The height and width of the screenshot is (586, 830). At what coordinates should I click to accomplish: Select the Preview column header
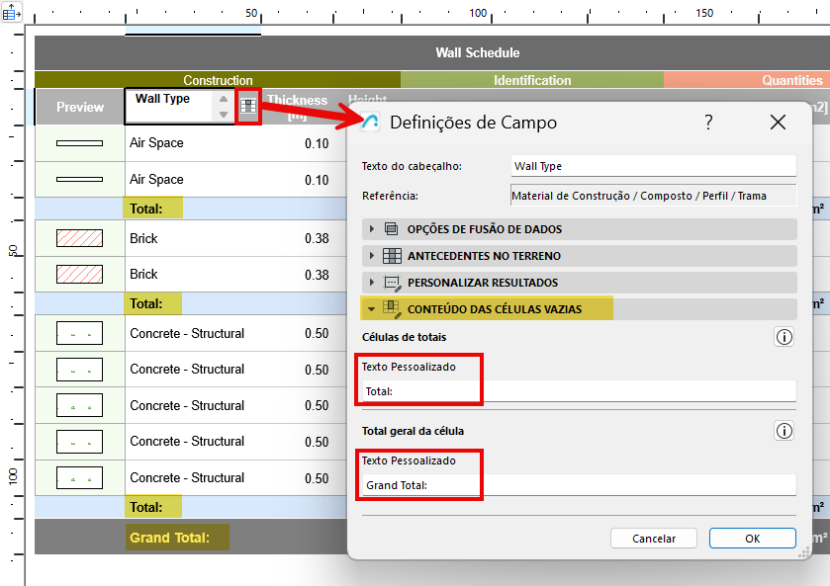coord(80,107)
